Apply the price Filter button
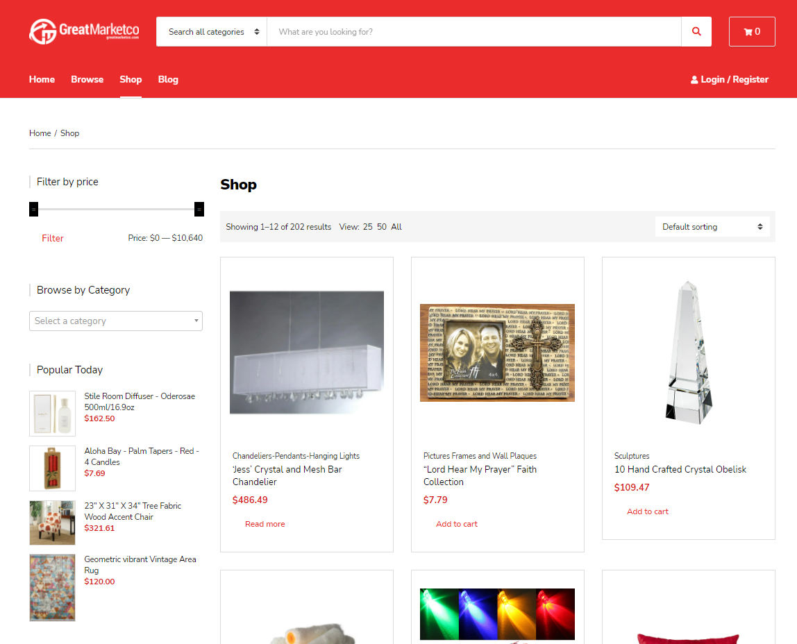797x644 pixels. (x=52, y=238)
